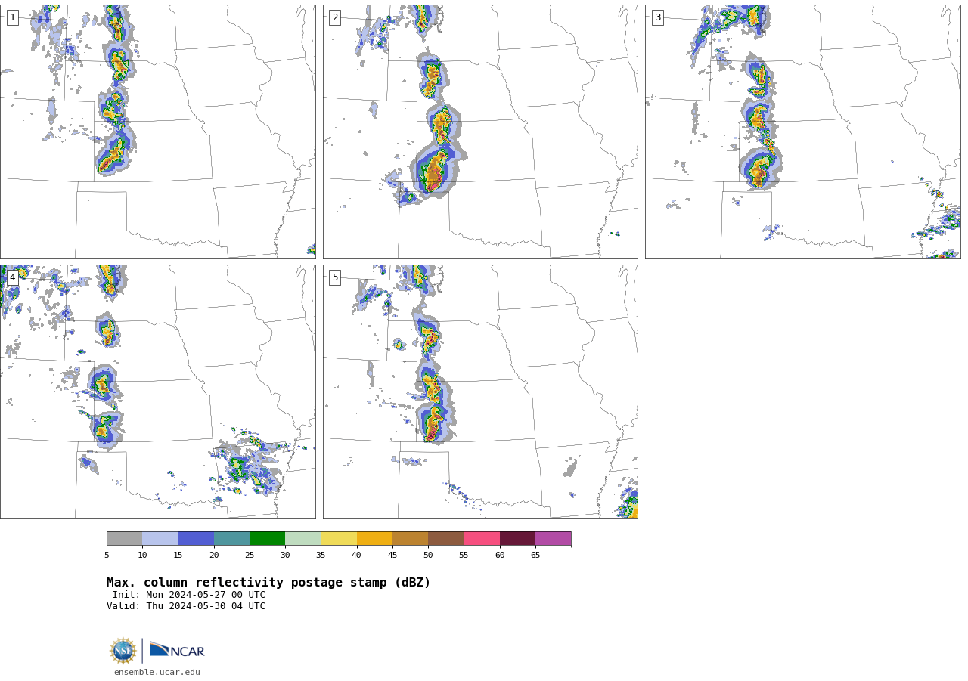The width and height of the screenshot is (968, 681).
Task: Click the "1" label box in first panel
Action: 12,17
